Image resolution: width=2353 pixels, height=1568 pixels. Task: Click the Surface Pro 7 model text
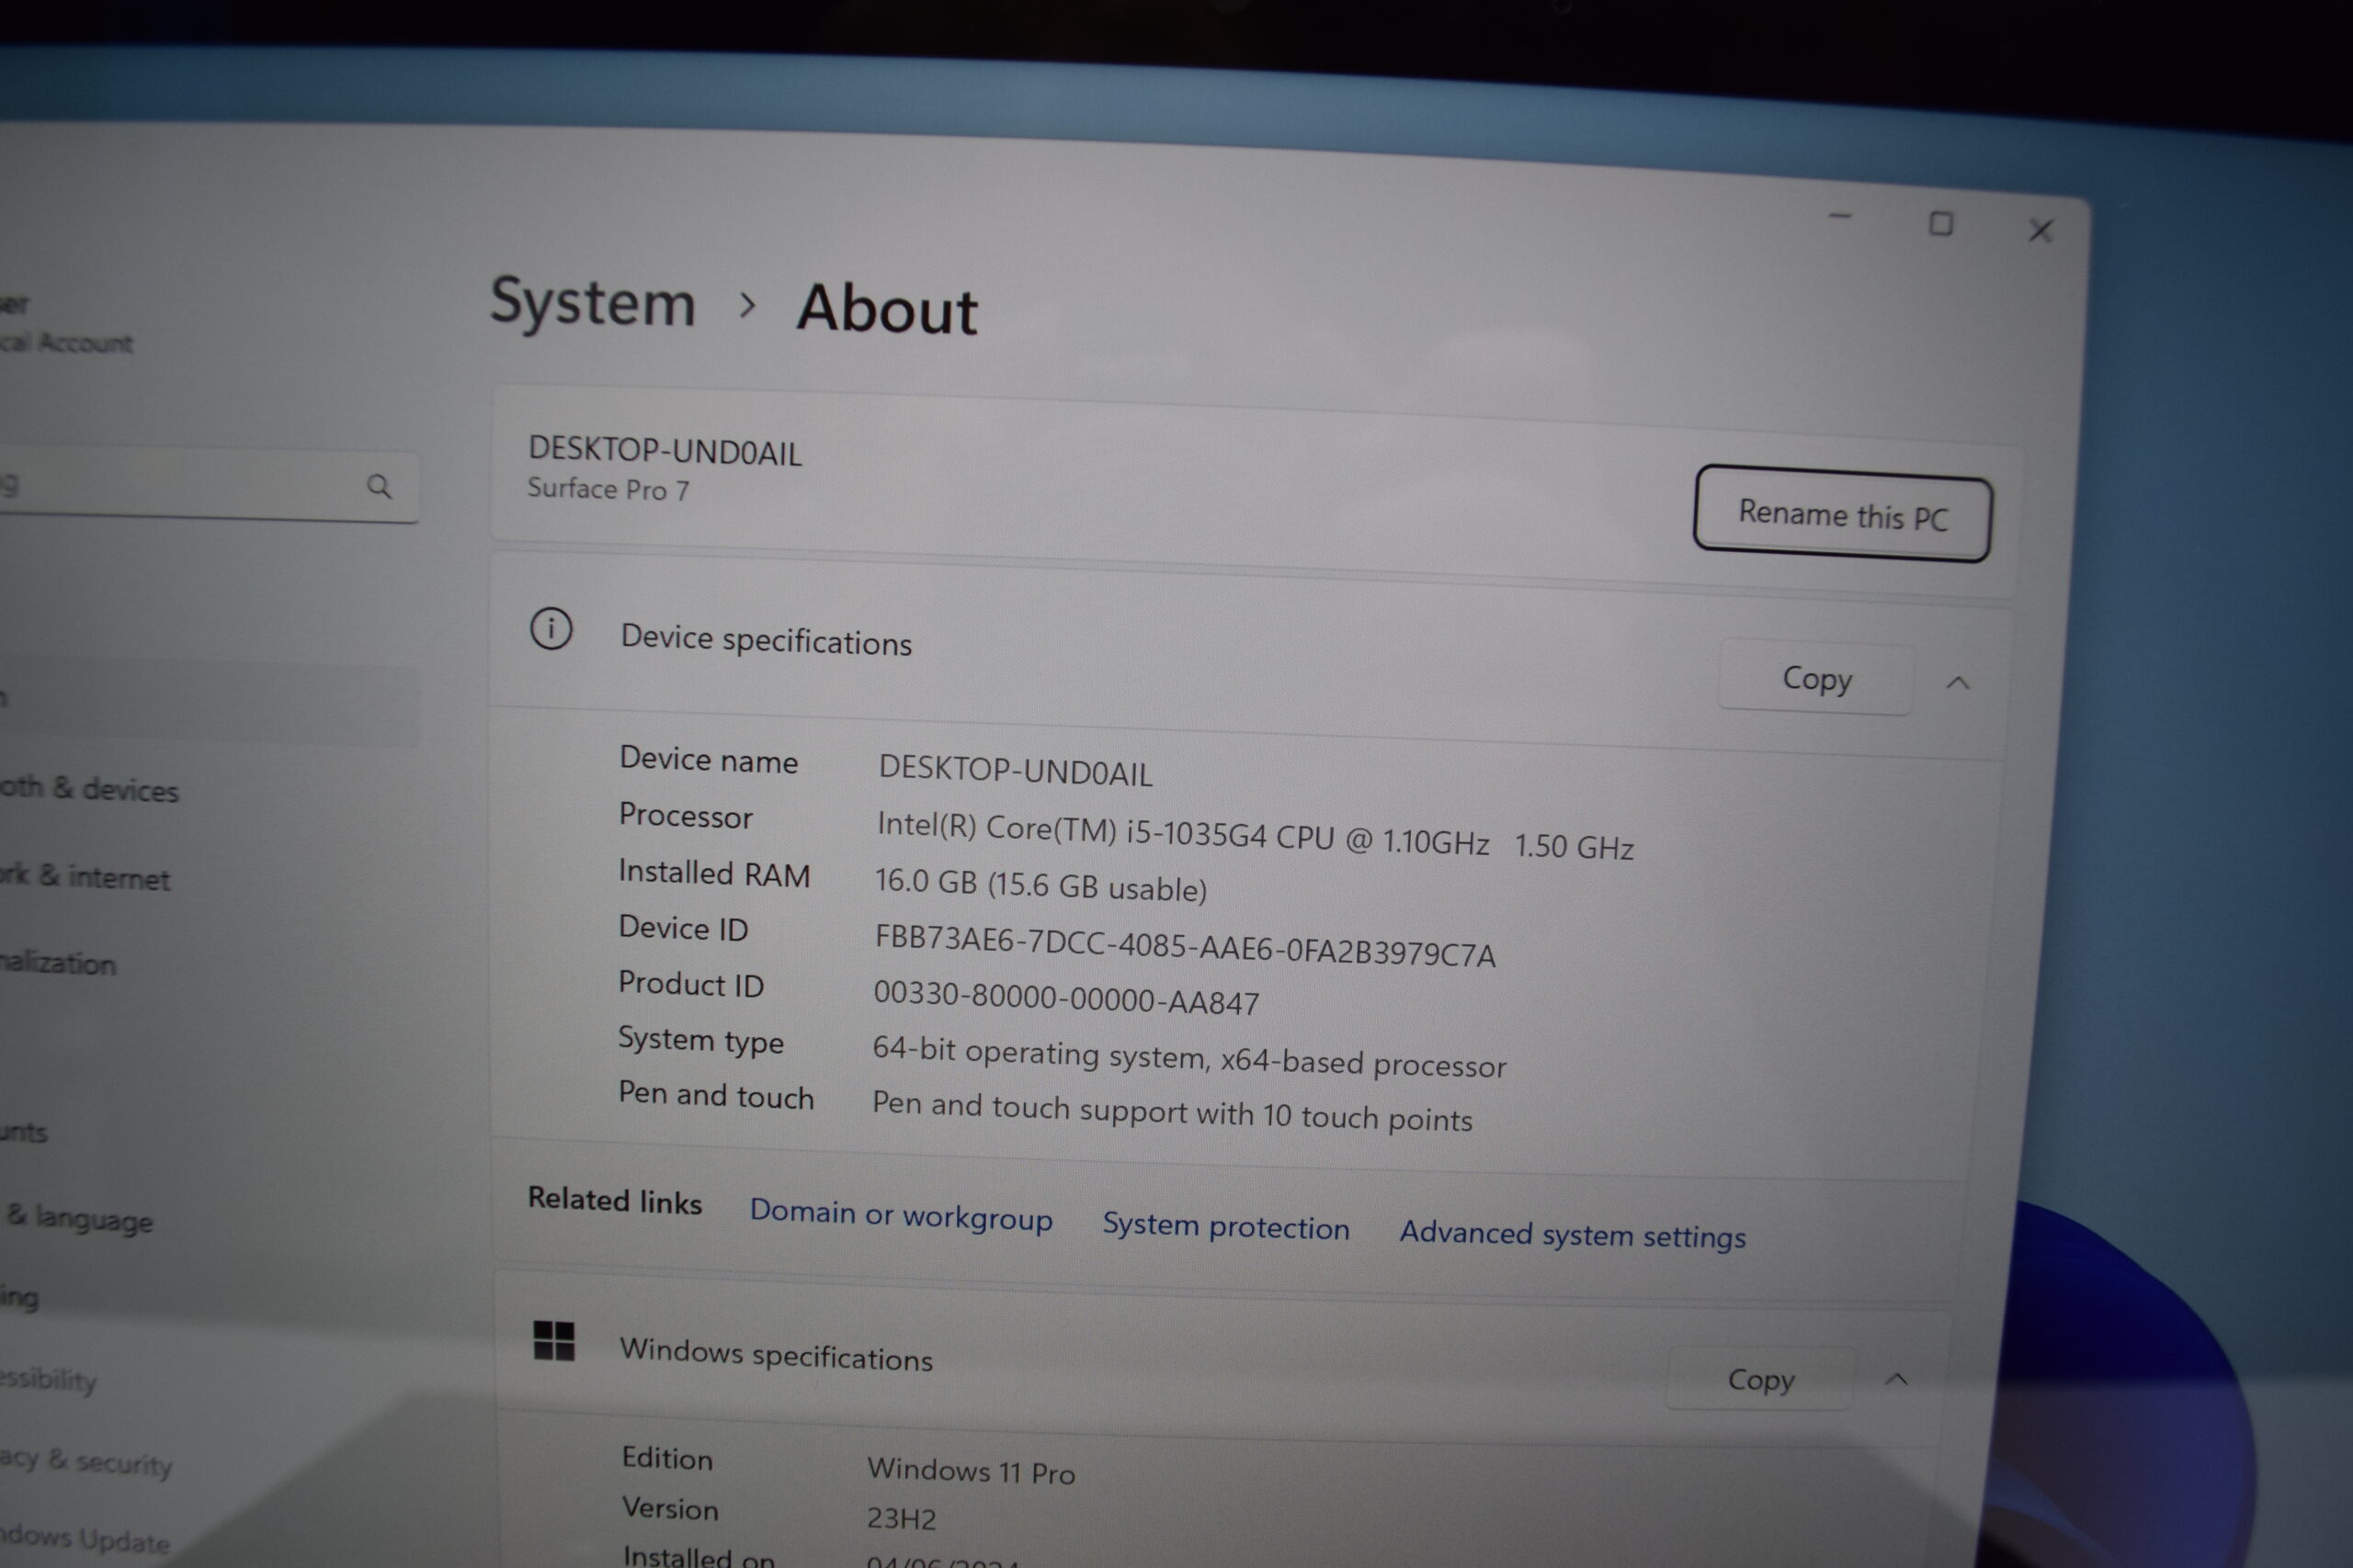click(x=608, y=489)
